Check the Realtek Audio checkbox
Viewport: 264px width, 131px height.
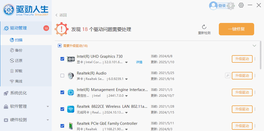[x=62, y=76]
